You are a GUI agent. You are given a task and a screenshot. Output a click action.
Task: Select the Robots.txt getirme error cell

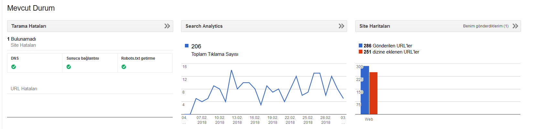(145, 63)
